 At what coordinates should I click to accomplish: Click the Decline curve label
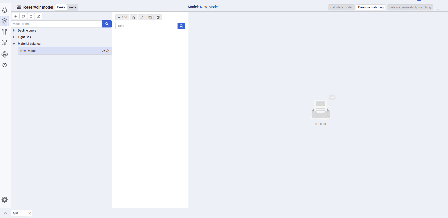coord(27,31)
